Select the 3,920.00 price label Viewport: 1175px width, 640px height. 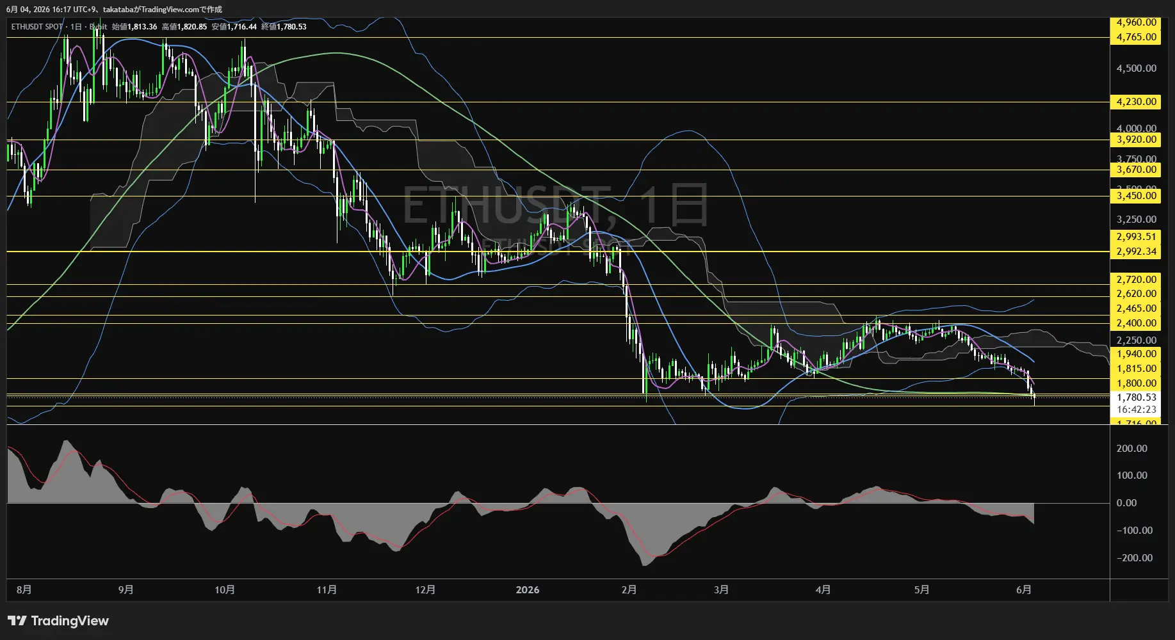[x=1137, y=140]
